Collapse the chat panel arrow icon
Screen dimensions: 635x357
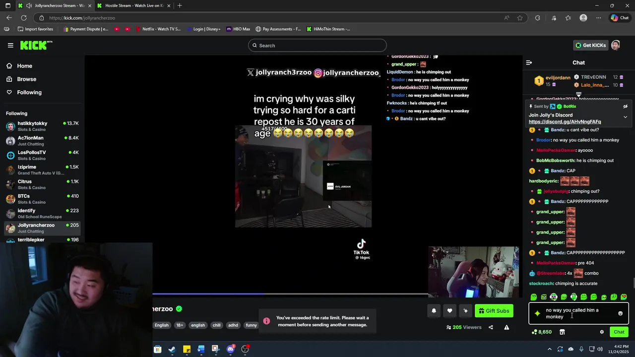[529, 62]
